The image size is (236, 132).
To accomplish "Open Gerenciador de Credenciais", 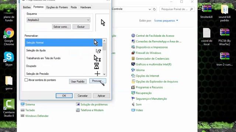I will (152, 59).
